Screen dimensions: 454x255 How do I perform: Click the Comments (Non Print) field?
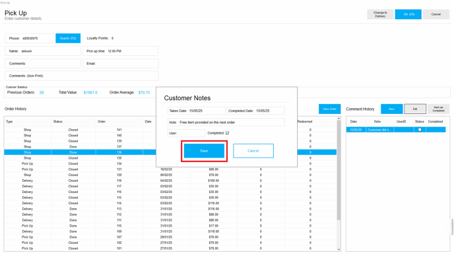pos(82,76)
